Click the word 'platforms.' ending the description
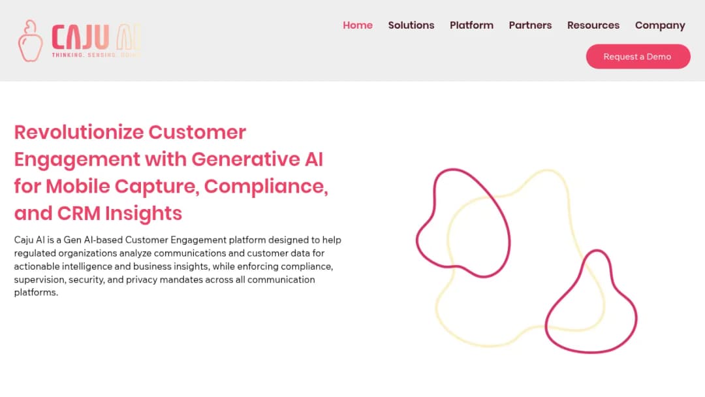Image resolution: width=705 pixels, height=397 pixels. tap(36, 293)
